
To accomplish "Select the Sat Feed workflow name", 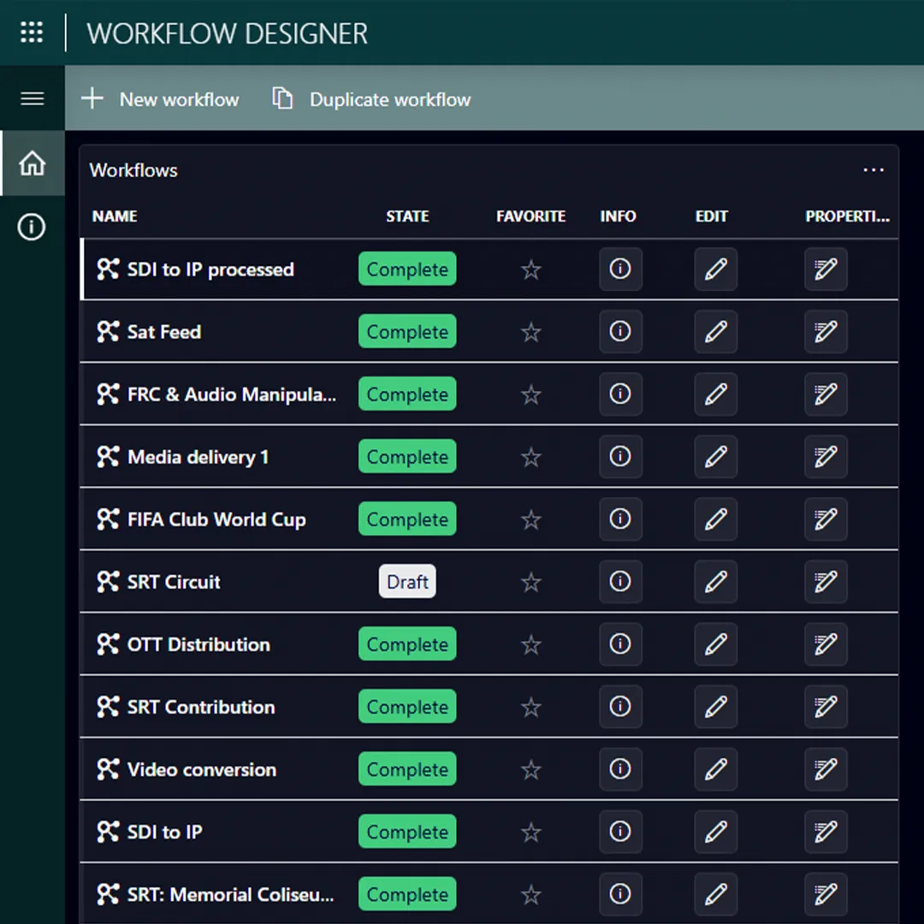I will (x=163, y=332).
